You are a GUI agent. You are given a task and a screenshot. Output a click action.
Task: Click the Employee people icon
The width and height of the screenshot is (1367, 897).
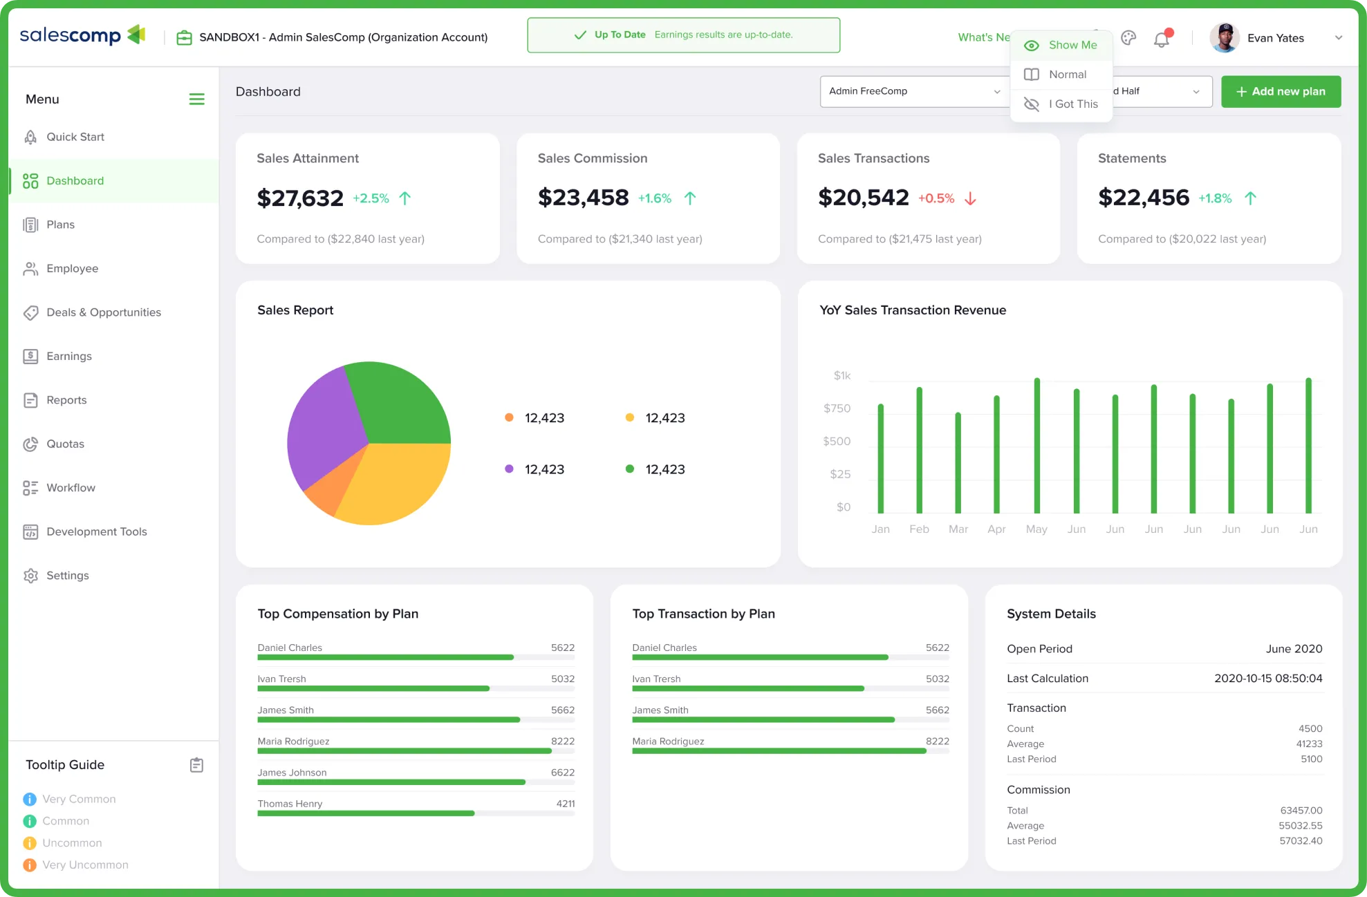(x=30, y=269)
